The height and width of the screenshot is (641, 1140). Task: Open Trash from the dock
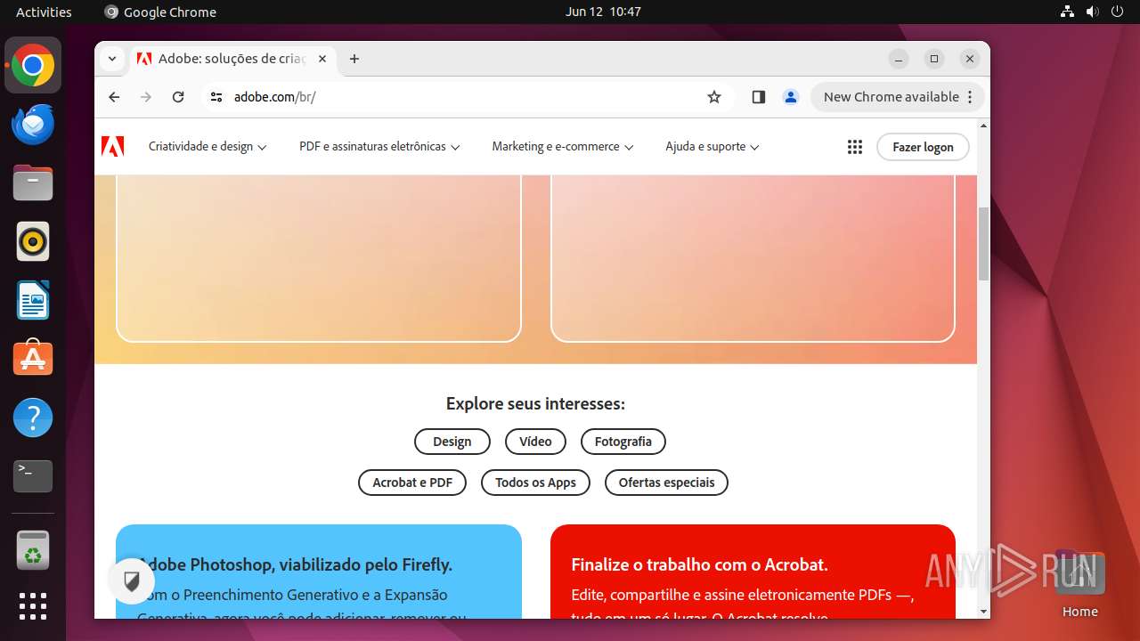pos(33,550)
